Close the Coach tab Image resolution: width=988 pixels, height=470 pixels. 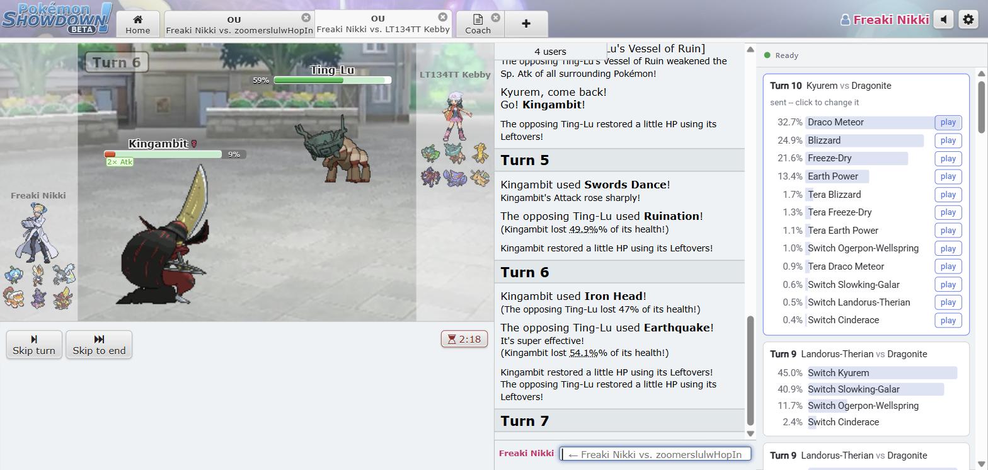coord(496,18)
